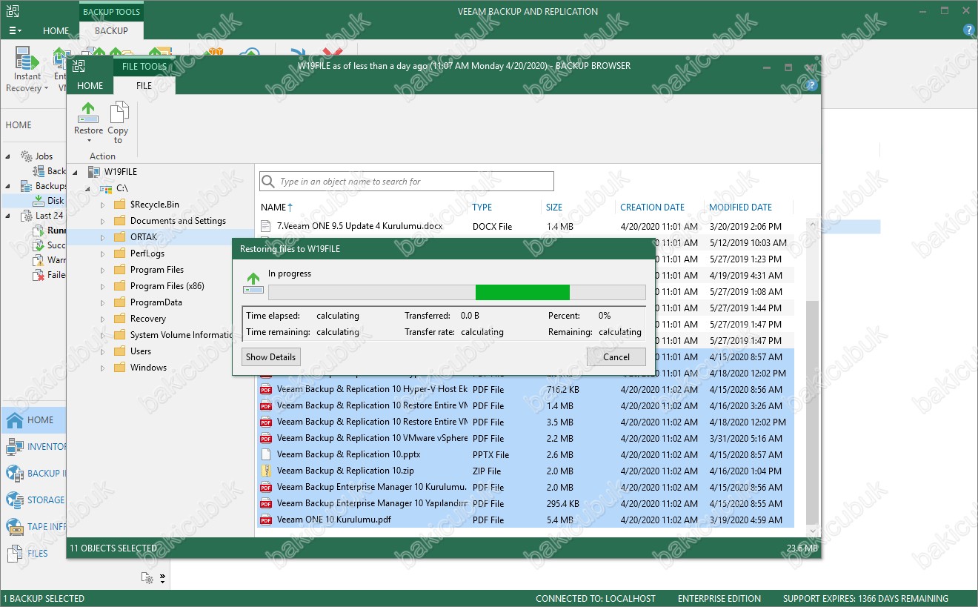The height and width of the screenshot is (607, 978).
Task: Expand the Program Files folder node
Action: (103, 270)
